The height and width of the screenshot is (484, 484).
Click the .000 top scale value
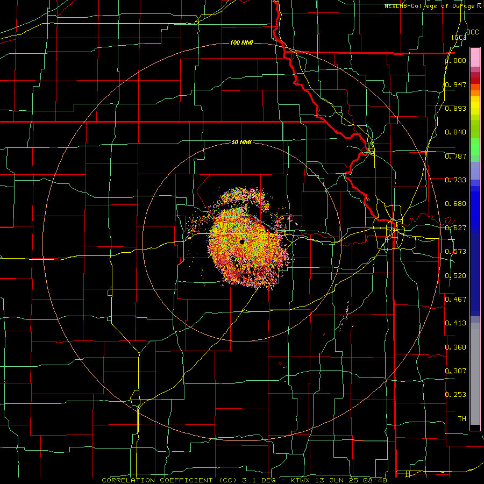click(455, 60)
